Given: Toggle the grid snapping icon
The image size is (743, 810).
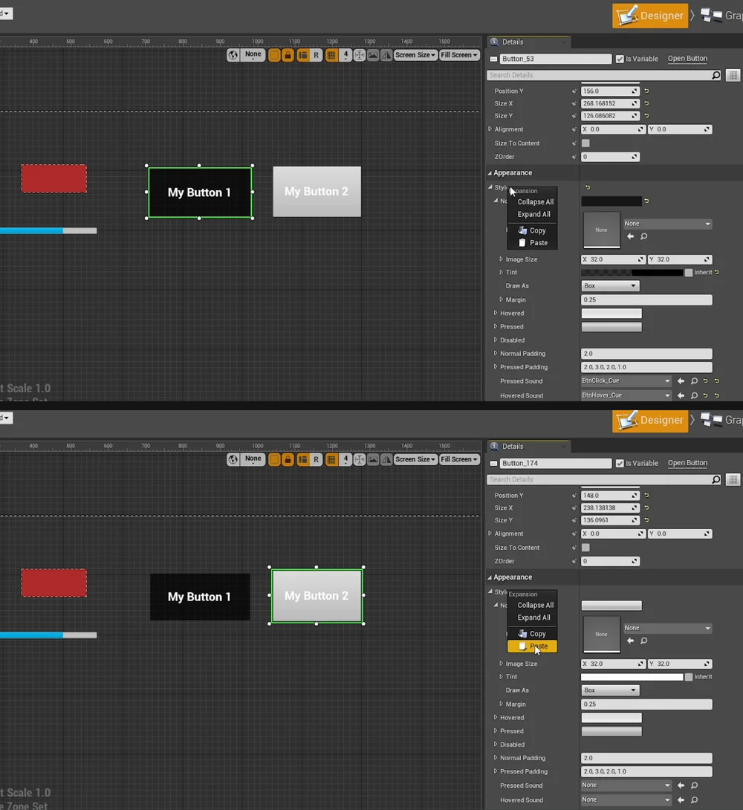Looking at the screenshot, I should pyautogui.click(x=332, y=55).
